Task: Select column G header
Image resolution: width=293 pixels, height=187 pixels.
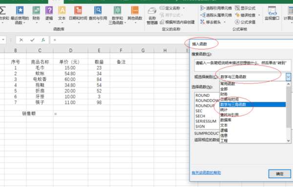Action: [143, 50]
